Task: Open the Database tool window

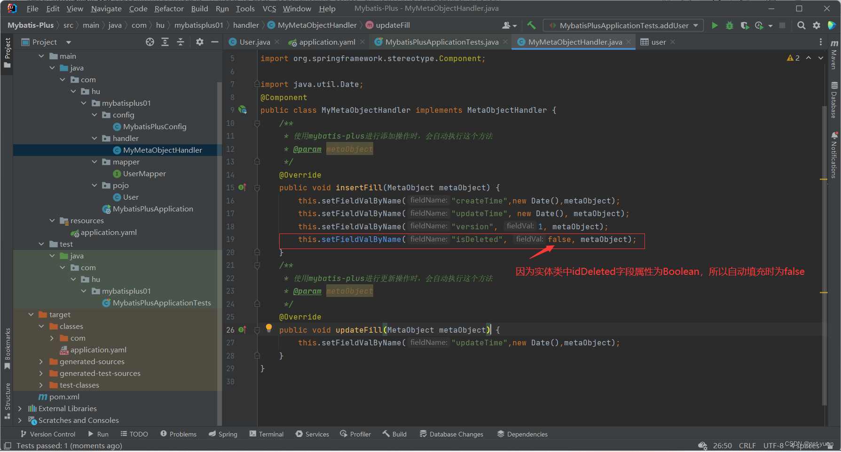Action: pyautogui.click(x=834, y=100)
